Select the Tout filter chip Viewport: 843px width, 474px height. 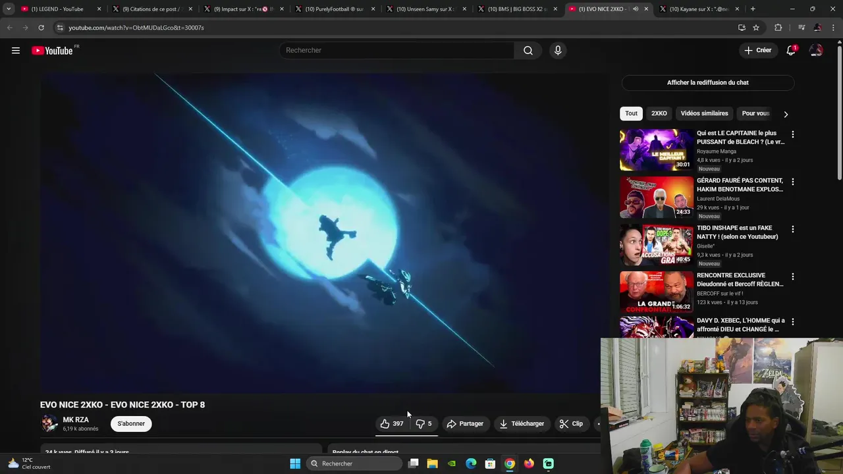tap(631, 113)
